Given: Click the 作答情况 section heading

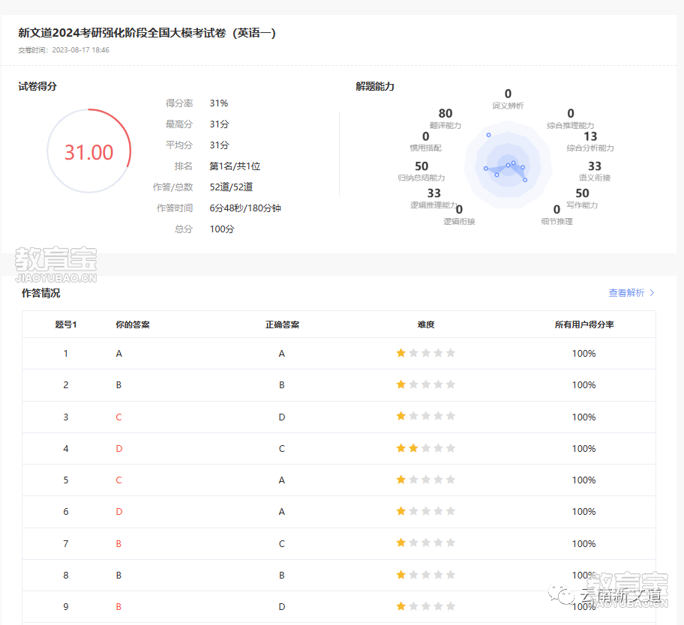Looking at the screenshot, I should (41, 293).
